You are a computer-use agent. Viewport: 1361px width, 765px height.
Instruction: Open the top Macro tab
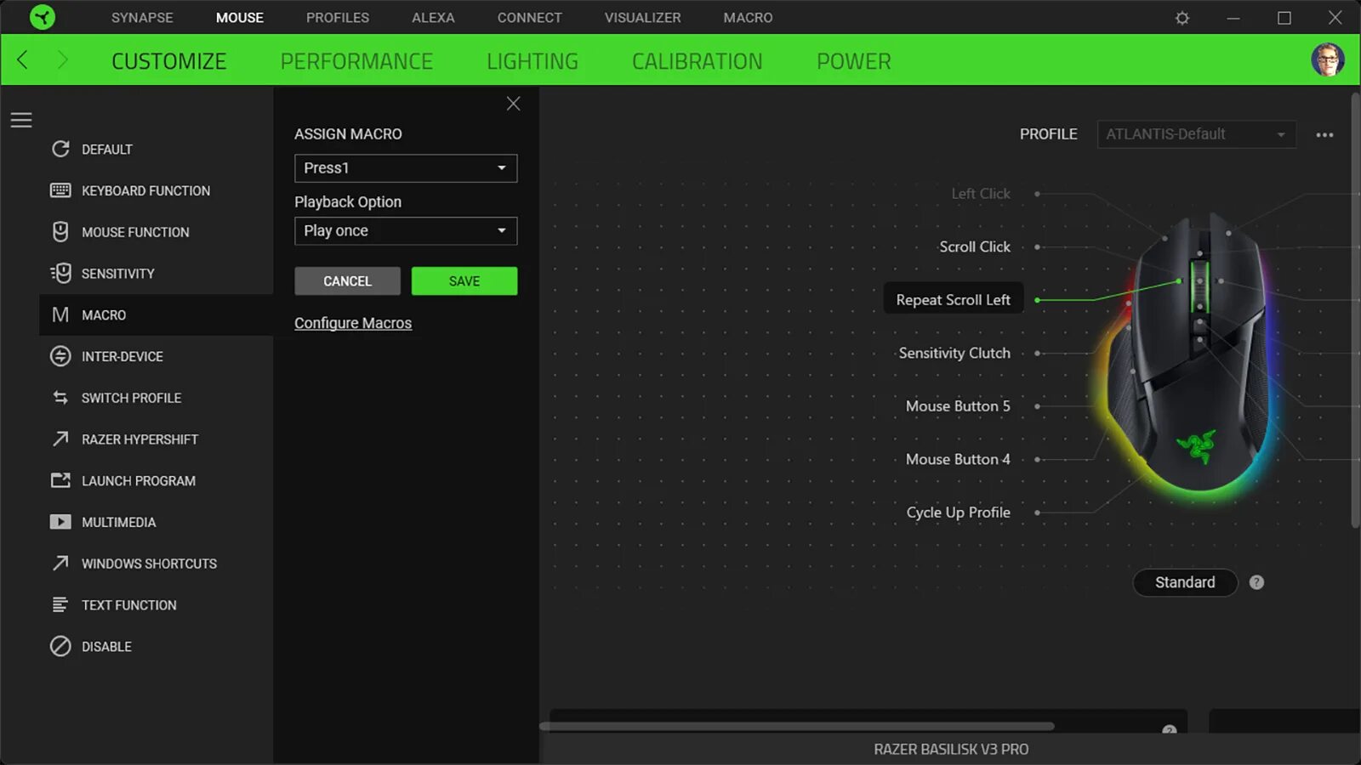(x=748, y=18)
